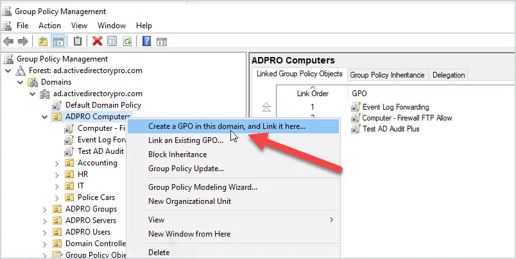Click the green Refresh toolbar icon
Screen dimensions: 516x259
(x=127, y=42)
